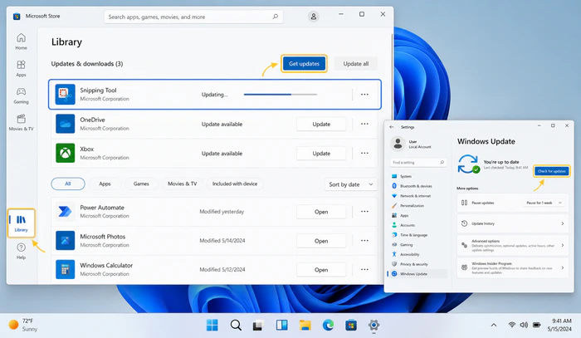581x338 pixels.
Task: Open Gaming section in Store sidebar
Action: pos(21,96)
